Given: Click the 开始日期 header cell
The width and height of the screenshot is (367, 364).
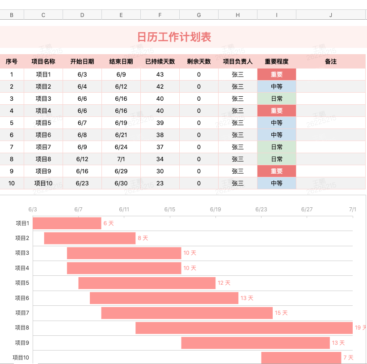Looking at the screenshot, I should click(82, 61).
